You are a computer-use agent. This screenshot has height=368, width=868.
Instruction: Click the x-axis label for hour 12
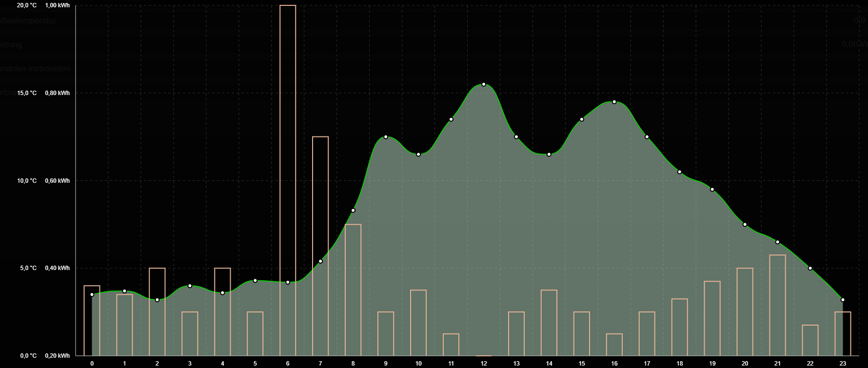(484, 364)
